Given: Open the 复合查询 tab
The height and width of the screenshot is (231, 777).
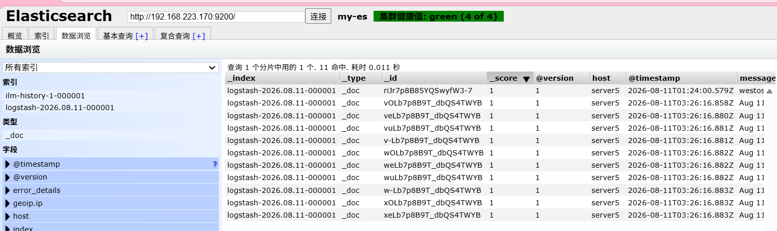Looking at the screenshot, I should tap(175, 36).
